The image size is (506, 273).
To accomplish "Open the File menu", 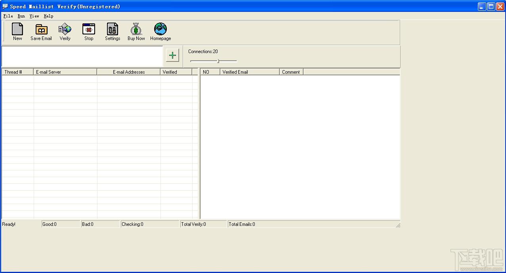I will point(8,16).
